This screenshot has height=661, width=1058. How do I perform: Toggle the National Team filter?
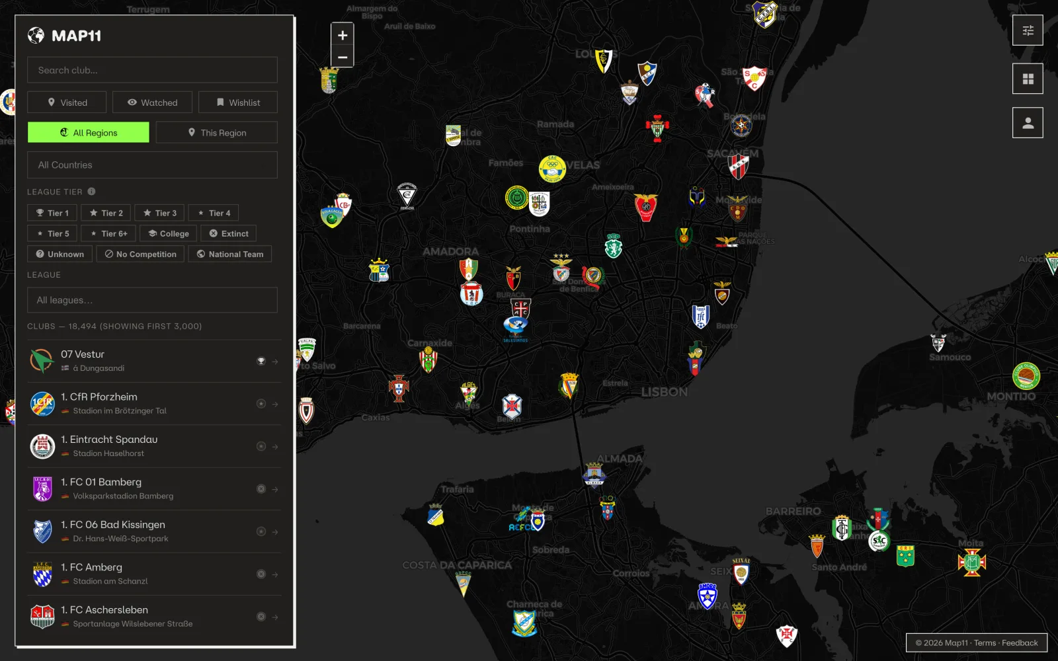coord(230,254)
